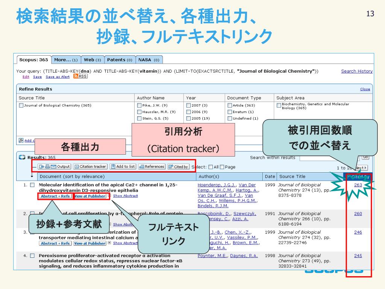The width and height of the screenshot is (385, 289).
Task: Check author Pike, J.W. (9)
Action: (139, 105)
